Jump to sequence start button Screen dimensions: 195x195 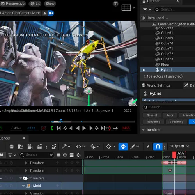pyautogui.click(x=59, y=128)
